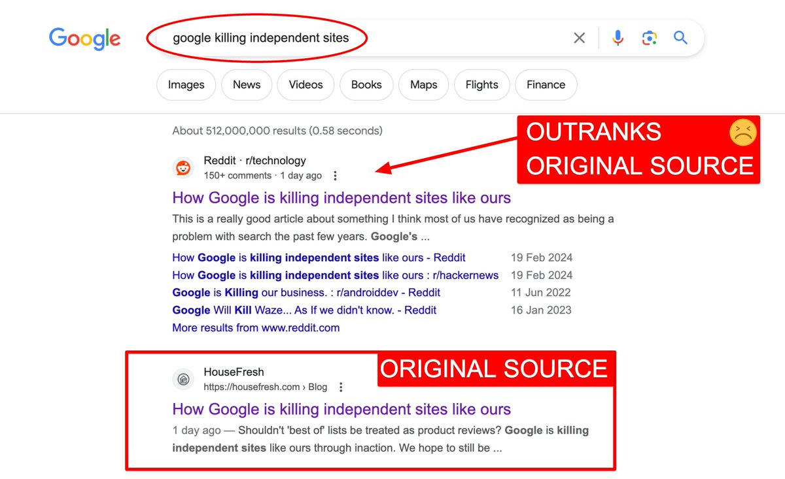Image resolution: width=785 pixels, height=479 pixels.
Task: Open 'Google Will Kill Waze' sublink
Action: pos(304,310)
